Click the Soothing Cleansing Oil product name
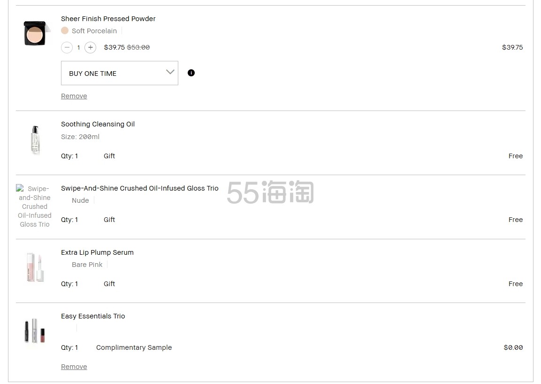Image resolution: width=541 pixels, height=384 pixels. [98, 124]
